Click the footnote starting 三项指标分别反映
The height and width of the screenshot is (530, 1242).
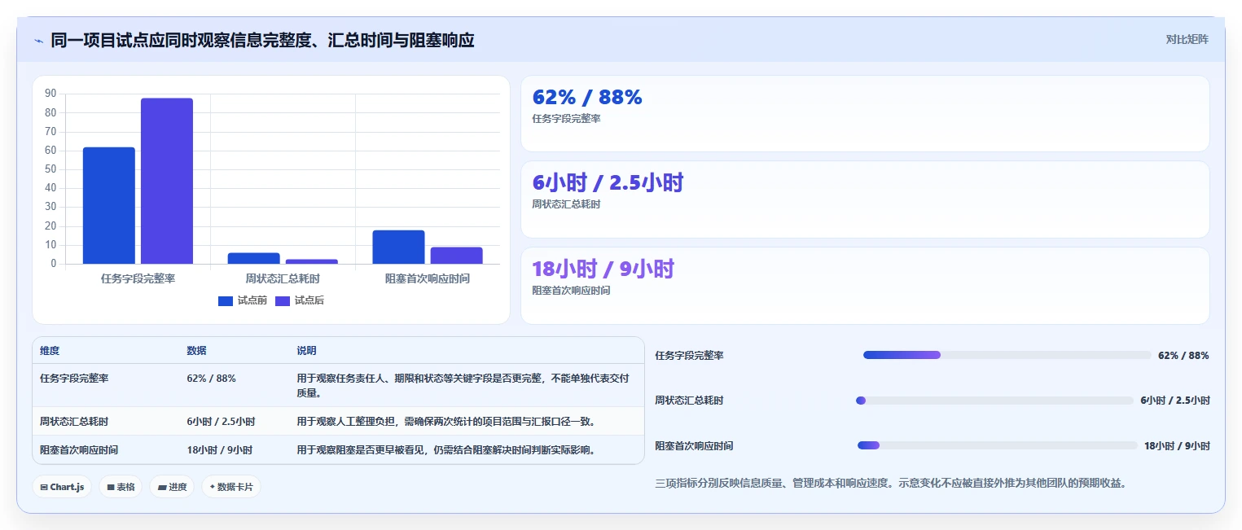891,484
